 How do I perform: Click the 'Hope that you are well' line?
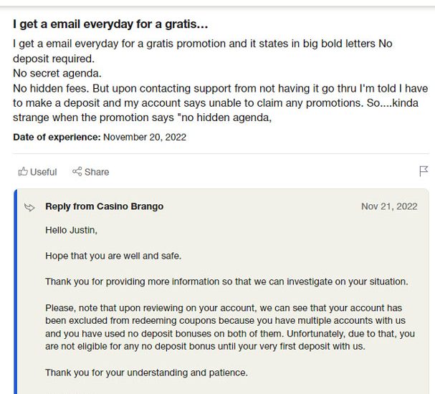[x=113, y=256]
